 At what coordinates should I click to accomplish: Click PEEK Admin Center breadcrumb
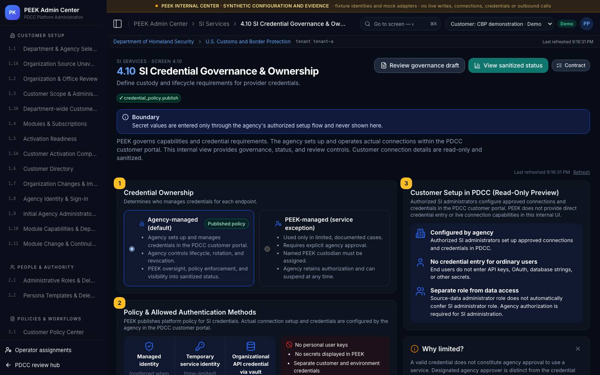tap(161, 24)
